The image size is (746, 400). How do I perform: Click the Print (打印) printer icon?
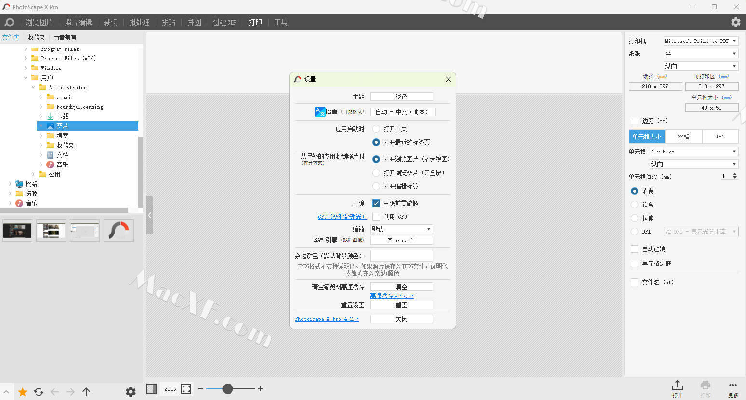point(705,388)
